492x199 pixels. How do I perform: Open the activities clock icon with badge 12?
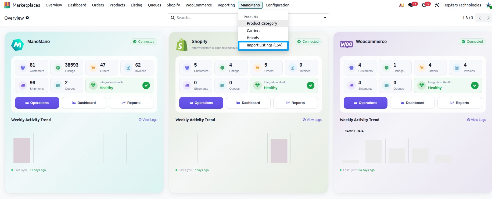click(x=424, y=5)
